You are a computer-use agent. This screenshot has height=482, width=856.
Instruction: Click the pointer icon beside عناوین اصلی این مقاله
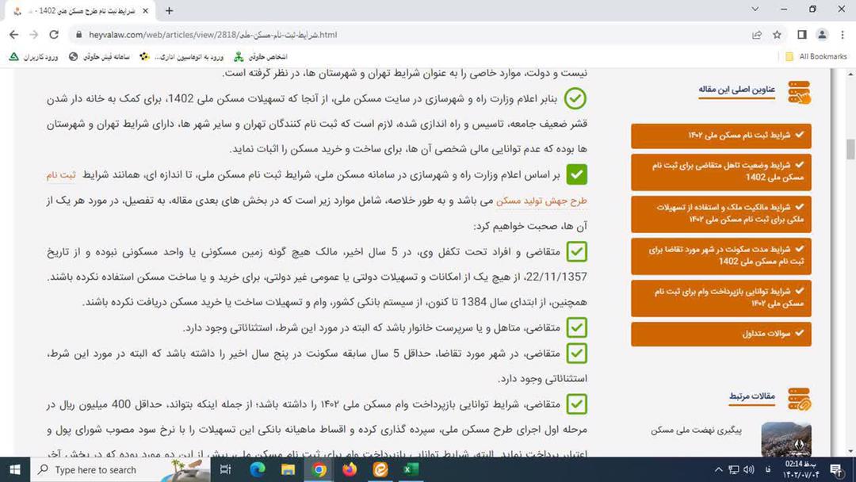[x=799, y=92]
